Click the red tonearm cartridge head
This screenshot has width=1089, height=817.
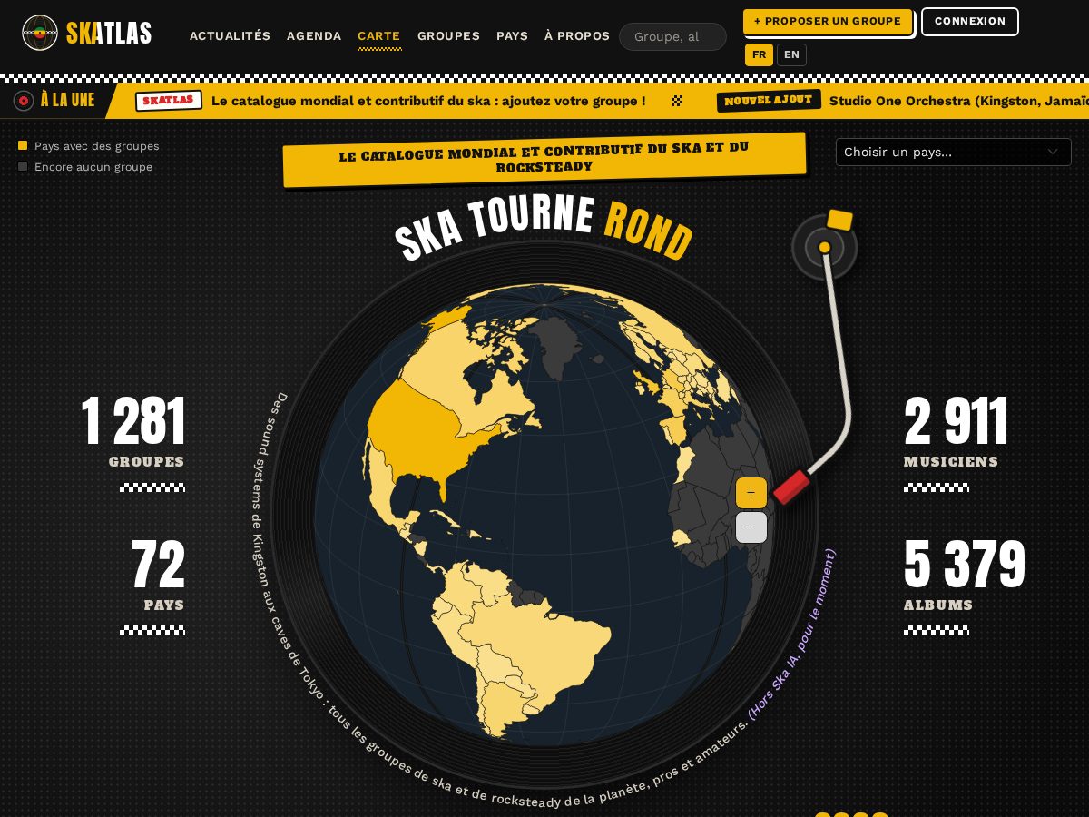pos(791,487)
